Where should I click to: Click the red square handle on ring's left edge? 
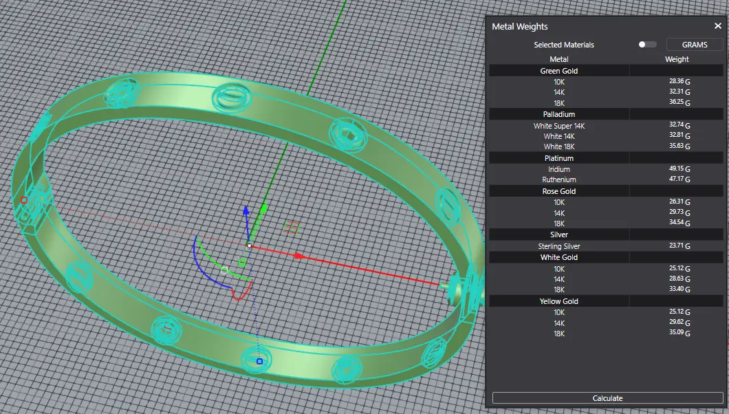click(x=24, y=200)
